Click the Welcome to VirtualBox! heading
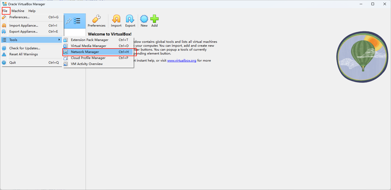This screenshot has width=391, height=190. pyautogui.click(x=110, y=34)
